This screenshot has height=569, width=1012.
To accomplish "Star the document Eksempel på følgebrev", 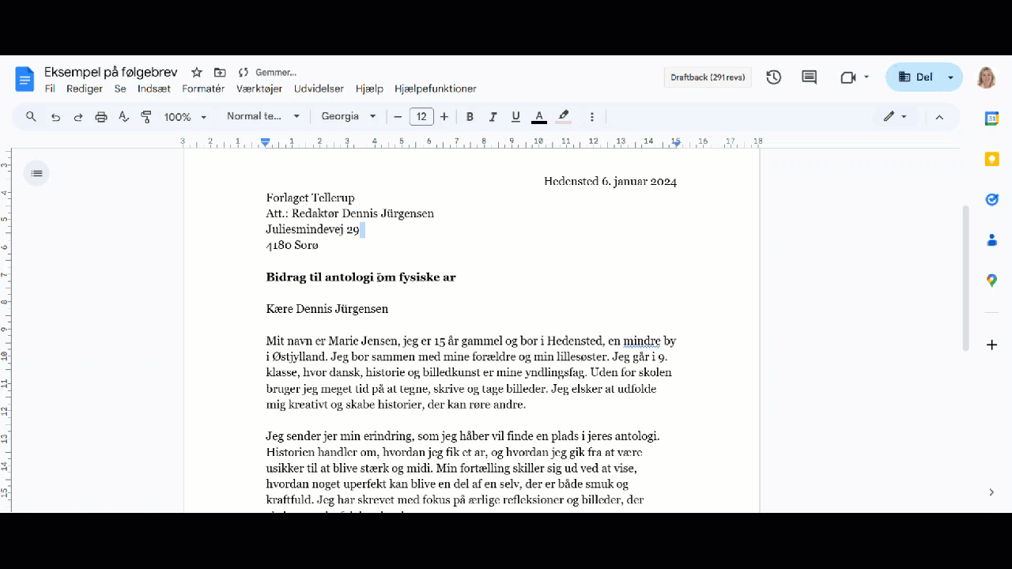I will (197, 73).
